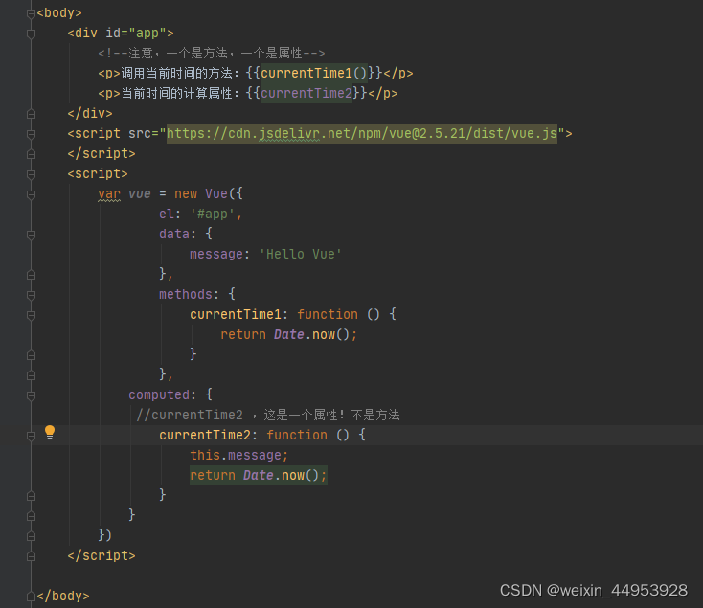Click the el property key

point(167,214)
